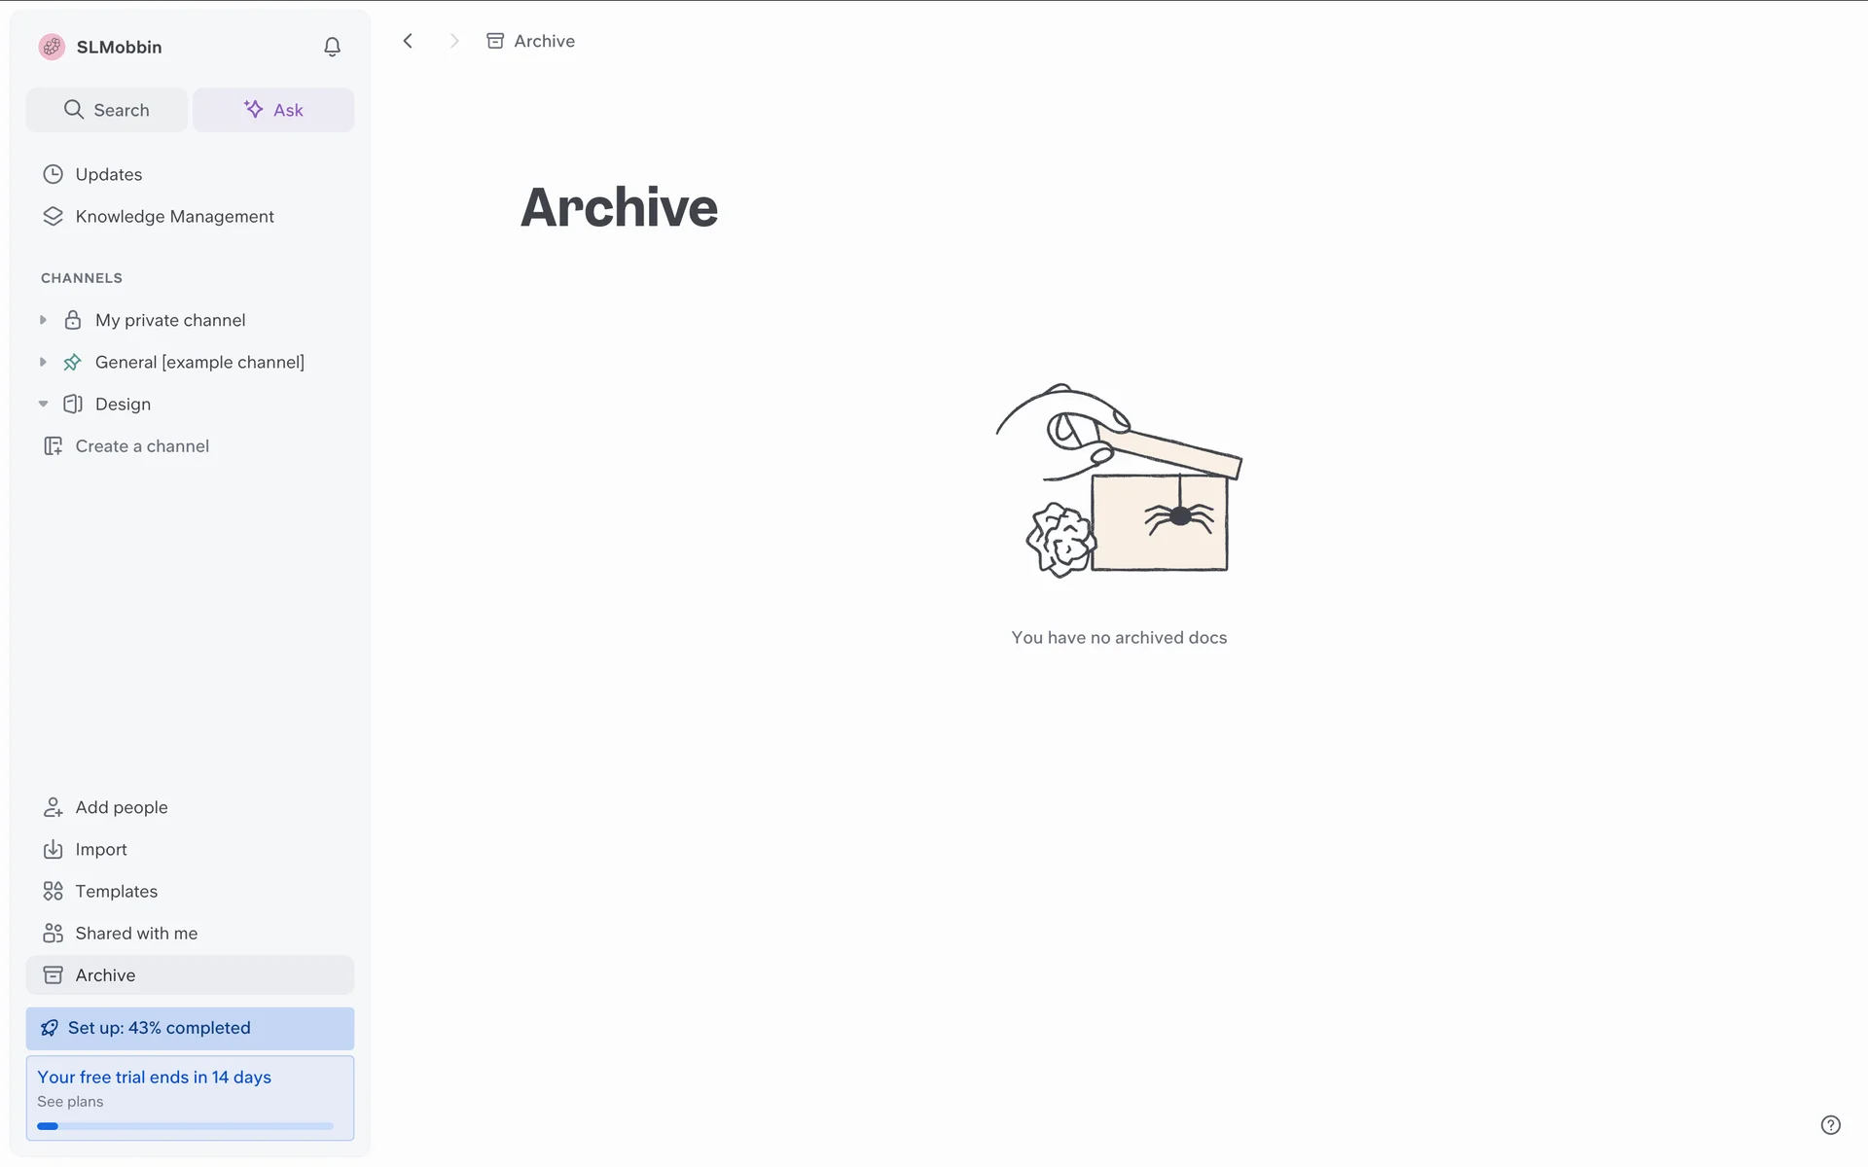Click the Templates grid icon

[53, 891]
